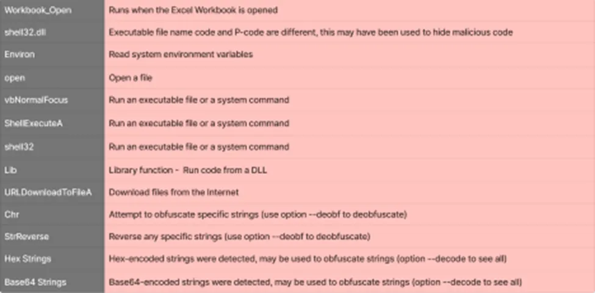Viewport: 595px width, 293px height.
Task: Select the StrReverse keyword cell
Action: (52, 236)
